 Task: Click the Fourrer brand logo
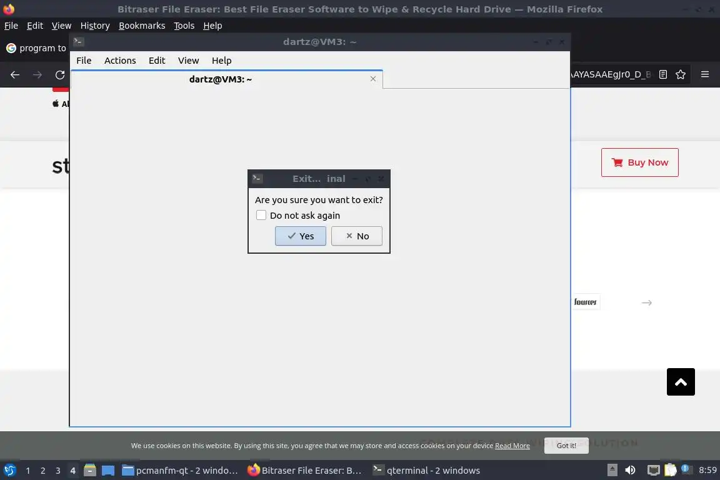click(586, 302)
